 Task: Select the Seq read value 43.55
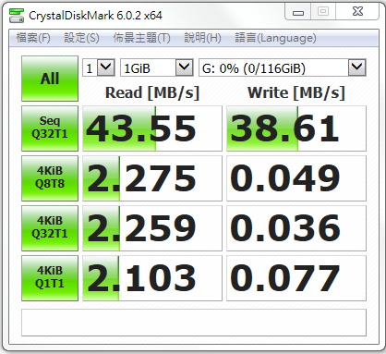point(152,128)
